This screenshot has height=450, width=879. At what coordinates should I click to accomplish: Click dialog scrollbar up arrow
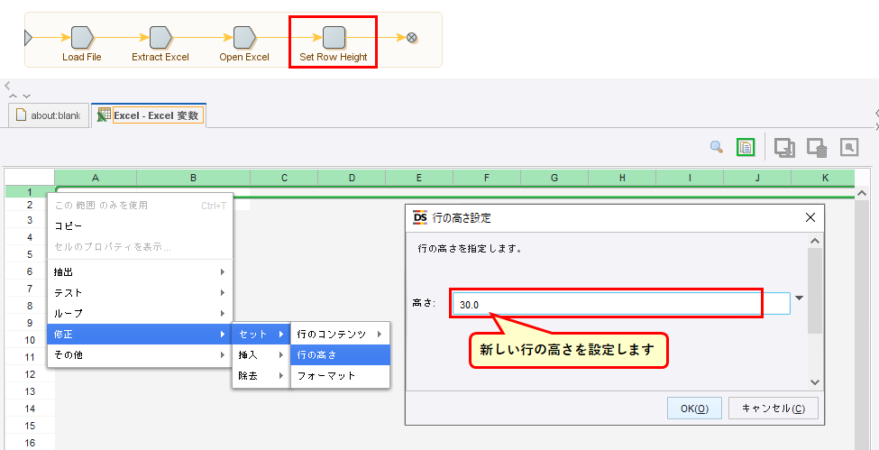tap(815, 242)
